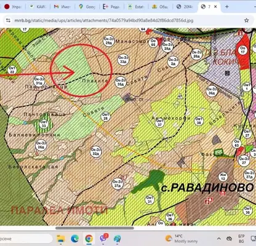
Task: Click the Ок-Зз 32д zone marker
Action: point(95,152)
